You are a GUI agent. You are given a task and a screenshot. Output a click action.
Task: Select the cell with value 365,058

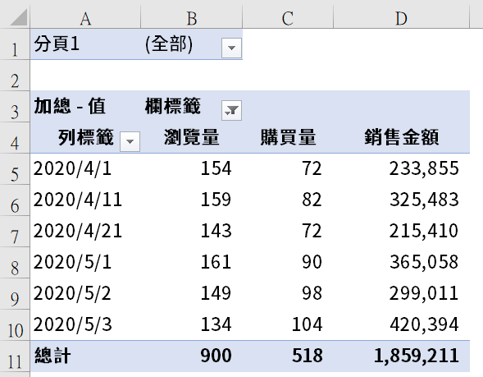click(x=401, y=263)
